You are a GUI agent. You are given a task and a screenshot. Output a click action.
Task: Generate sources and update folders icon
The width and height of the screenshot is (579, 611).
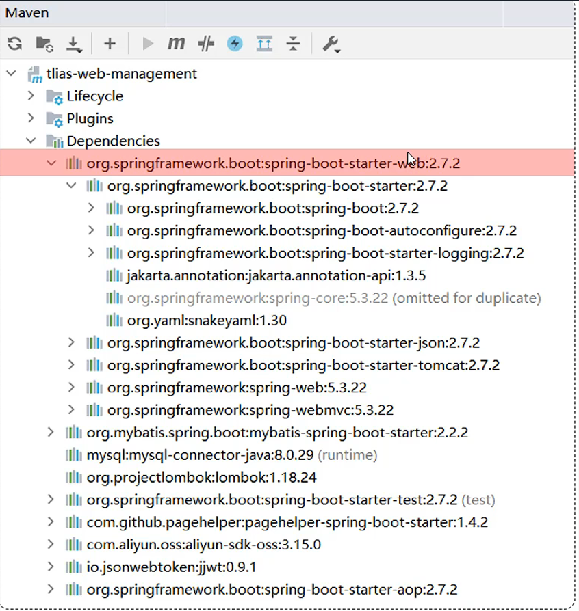pyautogui.click(x=44, y=44)
